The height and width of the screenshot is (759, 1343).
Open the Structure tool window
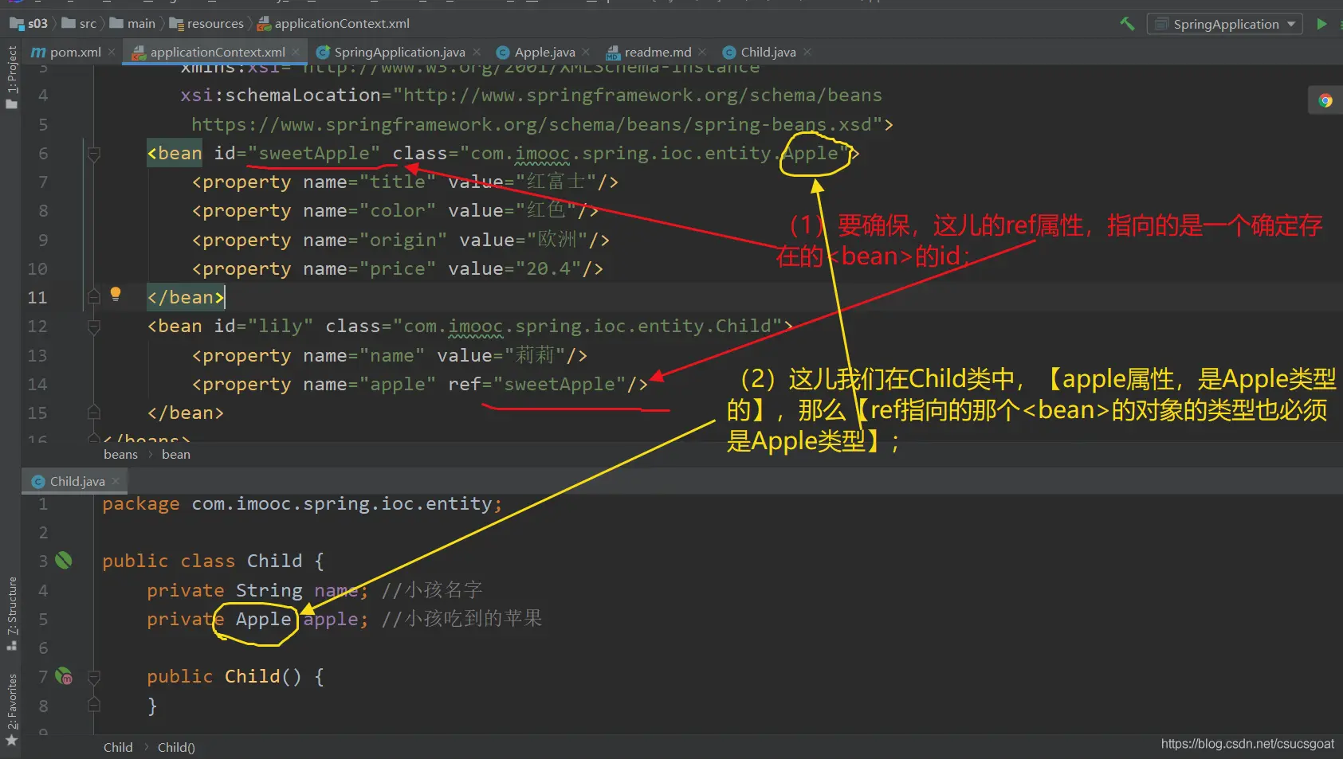point(11,613)
